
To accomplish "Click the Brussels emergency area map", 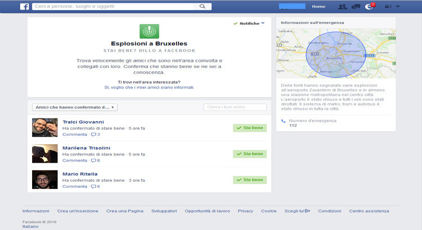I will (x=336, y=54).
